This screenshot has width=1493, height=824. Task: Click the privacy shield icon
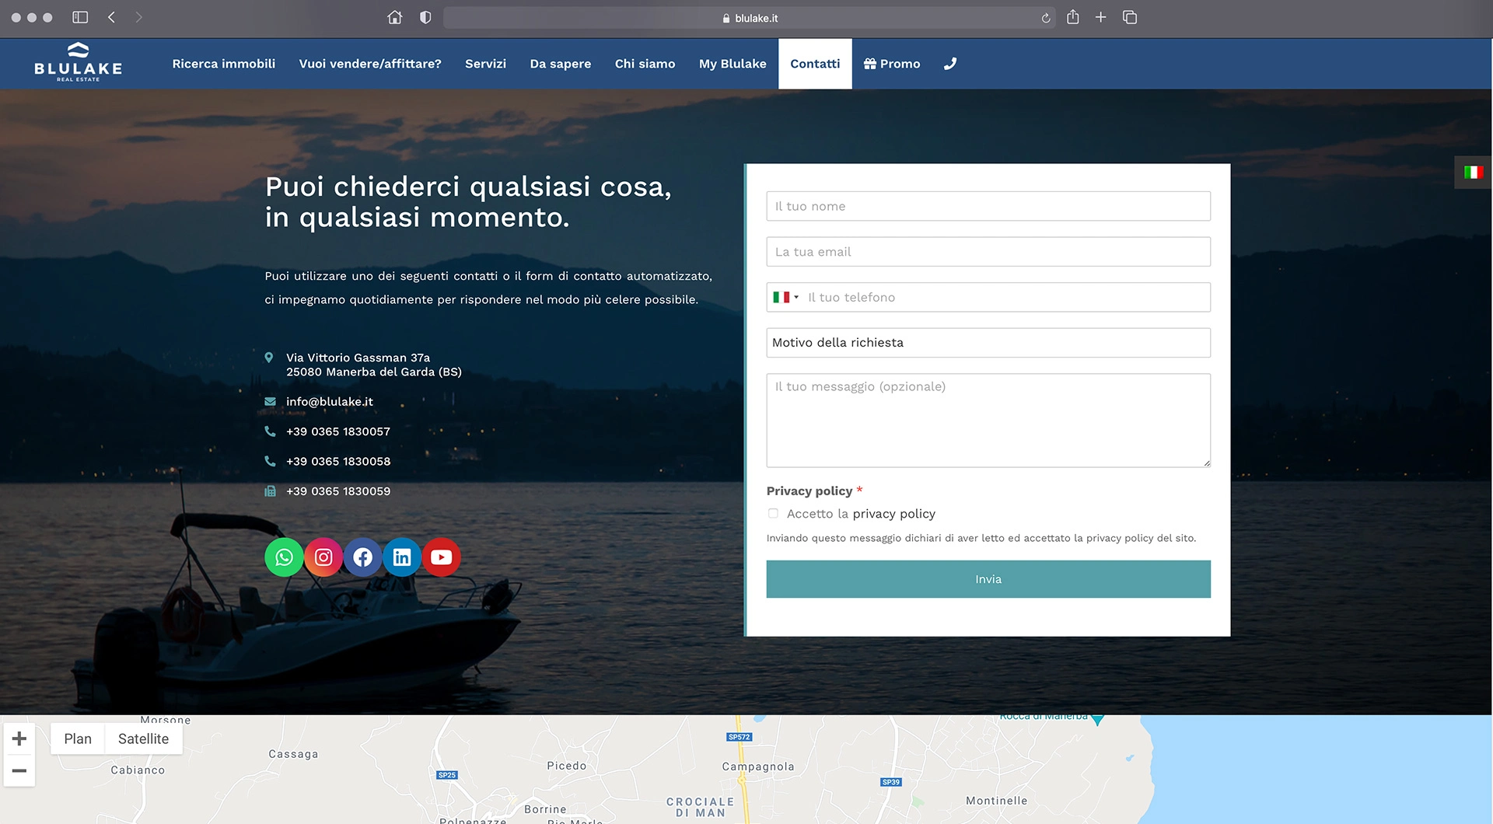tap(425, 17)
